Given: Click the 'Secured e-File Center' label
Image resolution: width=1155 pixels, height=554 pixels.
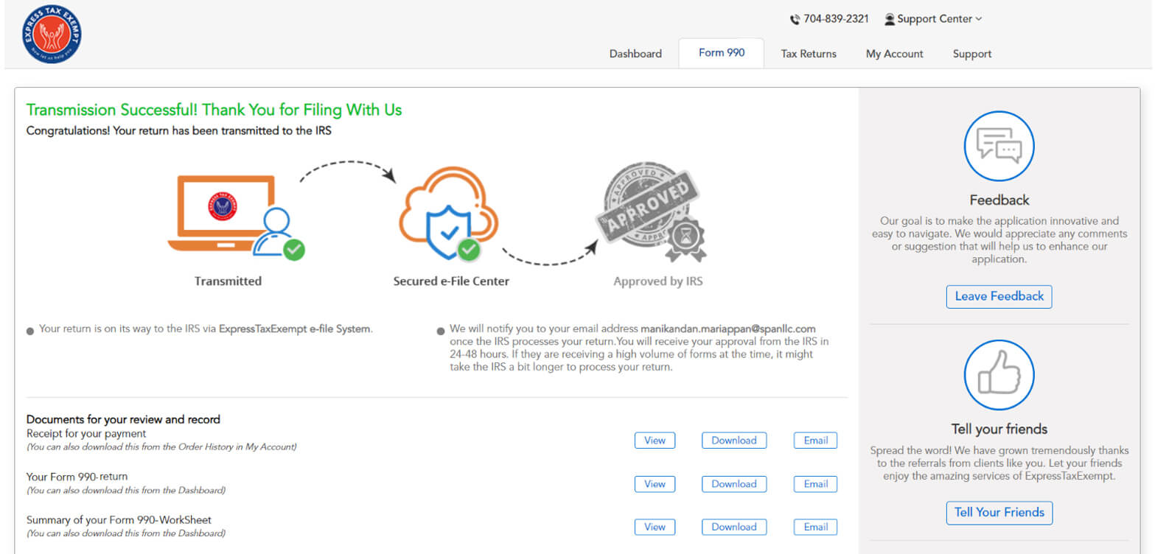Looking at the screenshot, I should click(451, 281).
